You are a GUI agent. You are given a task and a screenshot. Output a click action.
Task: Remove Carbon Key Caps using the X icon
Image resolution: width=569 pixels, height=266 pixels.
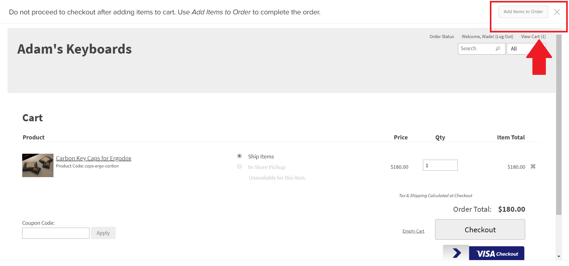pos(533,167)
